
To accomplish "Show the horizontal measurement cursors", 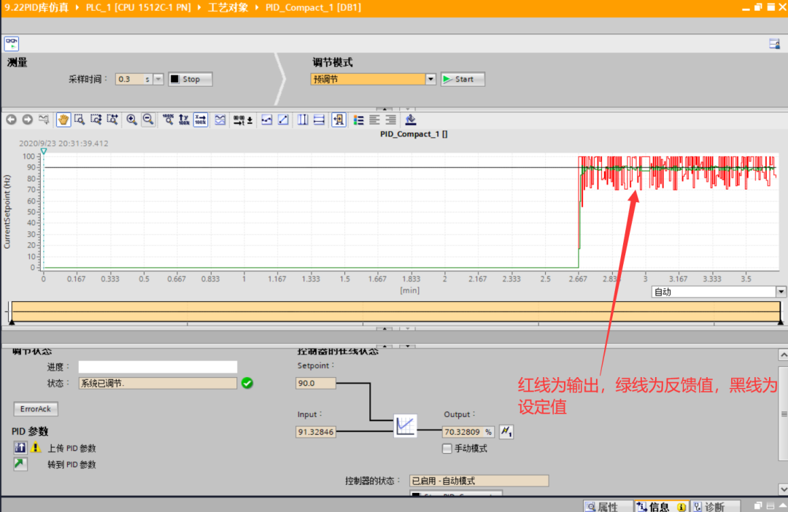I will tap(319, 120).
